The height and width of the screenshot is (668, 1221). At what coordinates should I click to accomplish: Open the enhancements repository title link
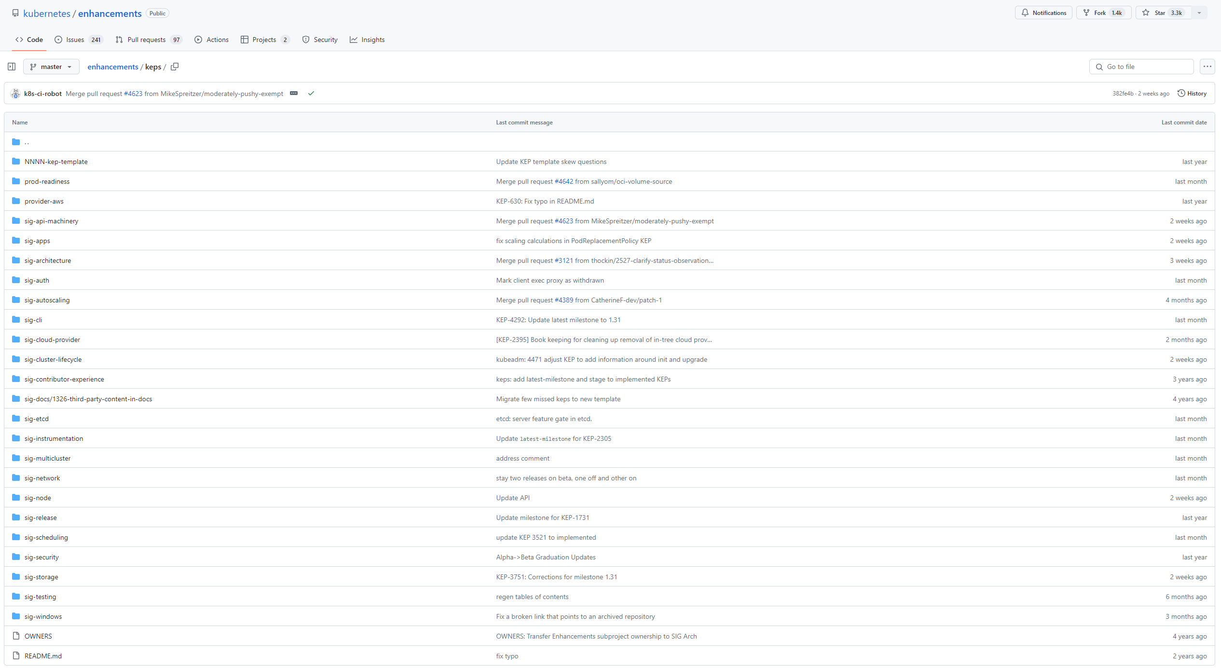110,14
